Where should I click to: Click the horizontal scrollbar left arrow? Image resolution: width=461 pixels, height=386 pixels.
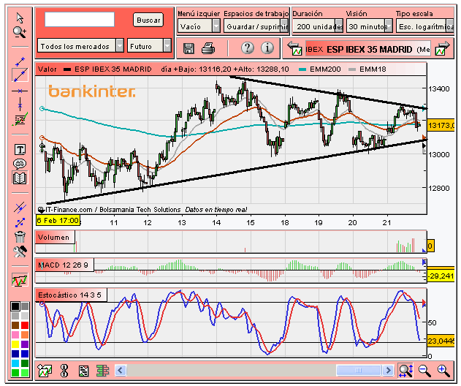tap(121, 370)
